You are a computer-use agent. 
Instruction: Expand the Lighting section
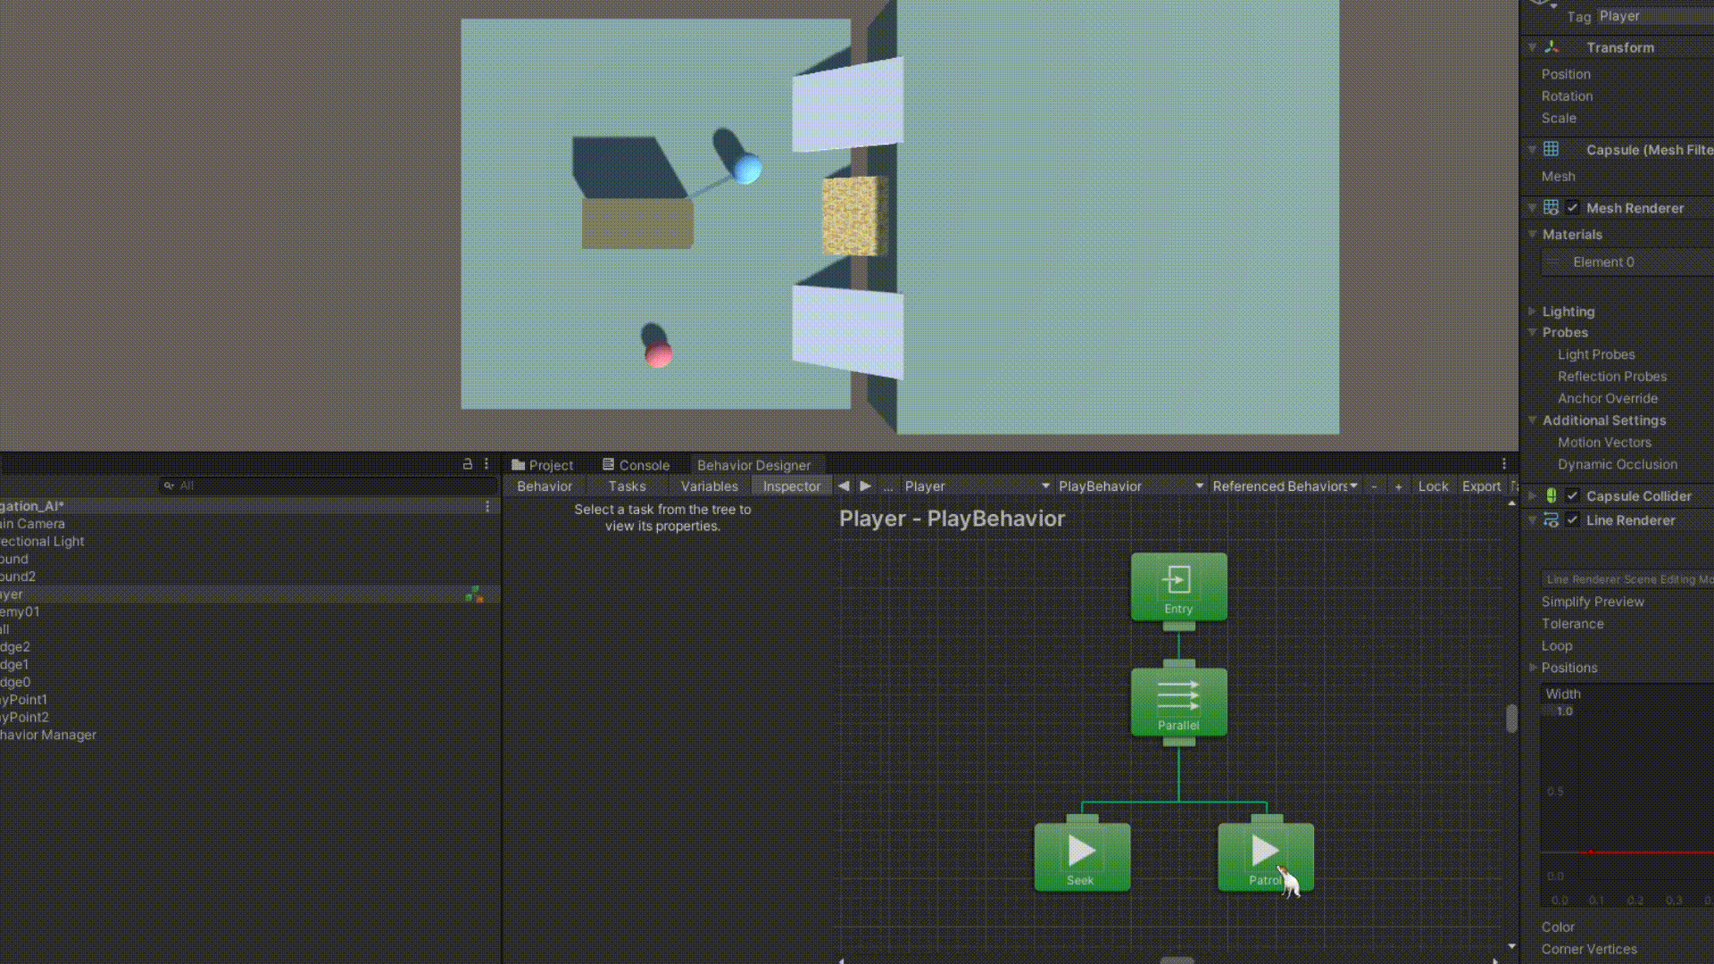tap(1533, 312)
